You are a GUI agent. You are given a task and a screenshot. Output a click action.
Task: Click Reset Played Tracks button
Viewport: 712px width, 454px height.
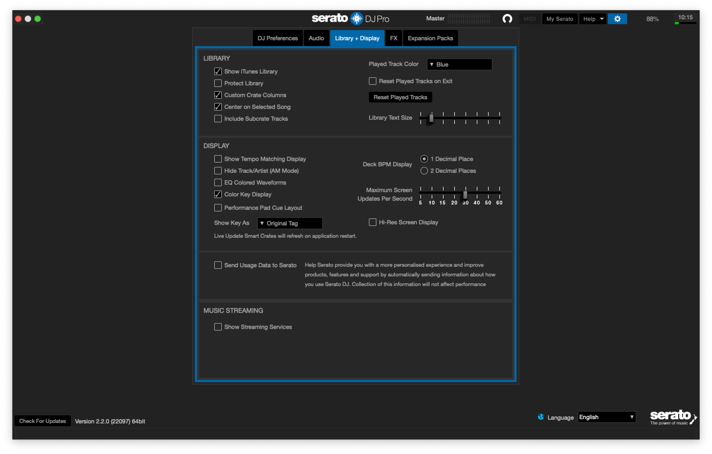click(x=400, y=97)
